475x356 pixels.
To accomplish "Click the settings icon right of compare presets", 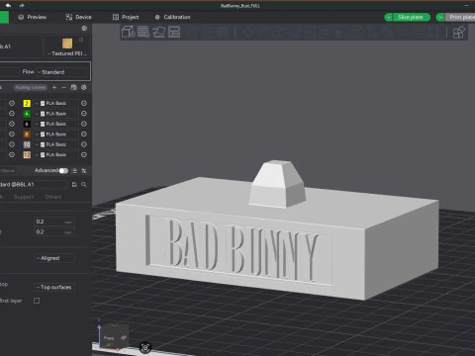I will [x=84, y=170].
